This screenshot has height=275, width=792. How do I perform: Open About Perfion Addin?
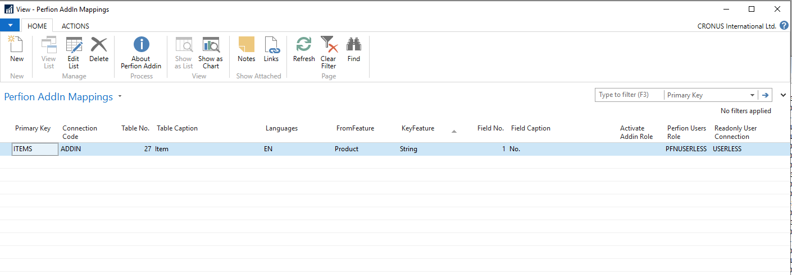pos(141,53)
